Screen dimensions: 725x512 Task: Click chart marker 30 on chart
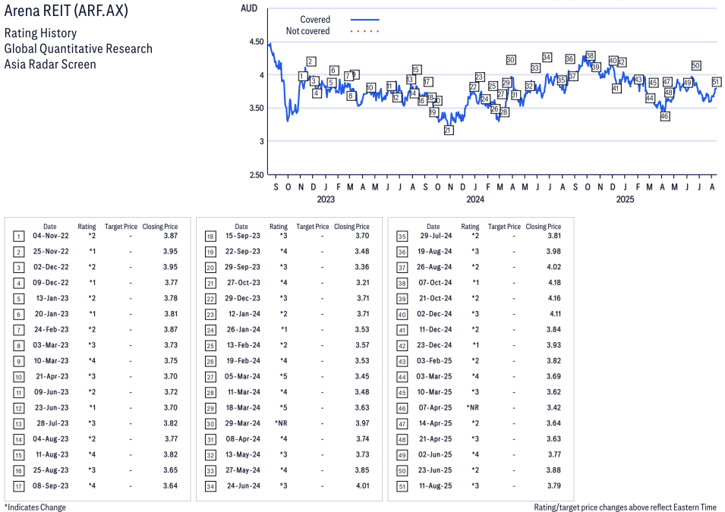point(510,60)
